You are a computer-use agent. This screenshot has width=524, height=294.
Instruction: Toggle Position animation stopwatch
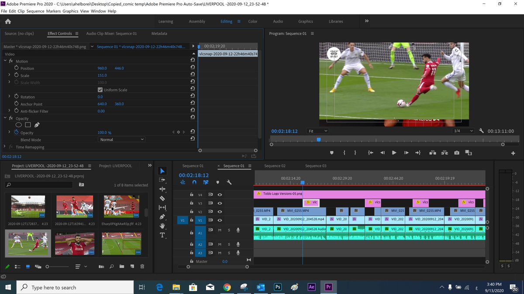click(16, 68)
